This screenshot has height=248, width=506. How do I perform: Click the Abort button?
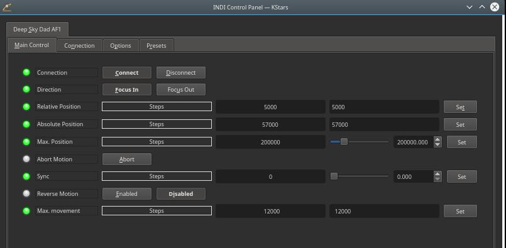127,159
